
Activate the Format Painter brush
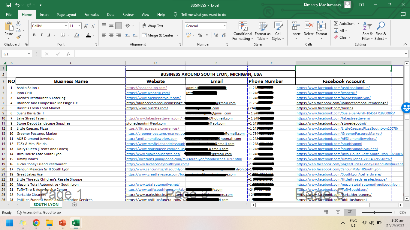[x=18, y=37]
